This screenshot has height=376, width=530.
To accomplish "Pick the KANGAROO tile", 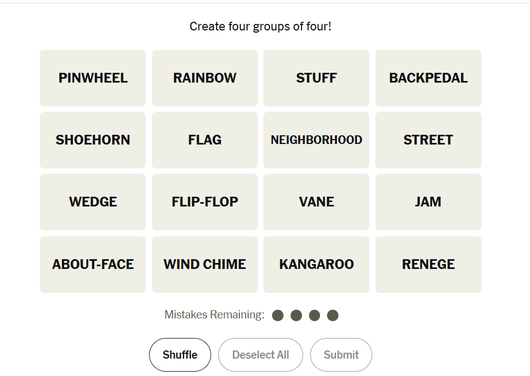I will coord(316,265).
